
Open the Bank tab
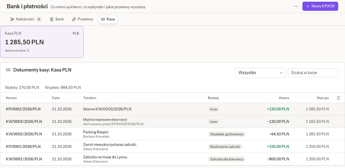pos(57,19)
